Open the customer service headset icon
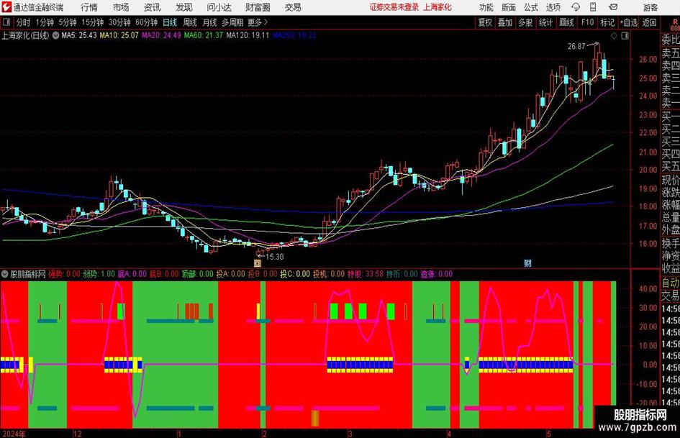The width and height of the screenshot is (680, 438). tap(576, 7)
